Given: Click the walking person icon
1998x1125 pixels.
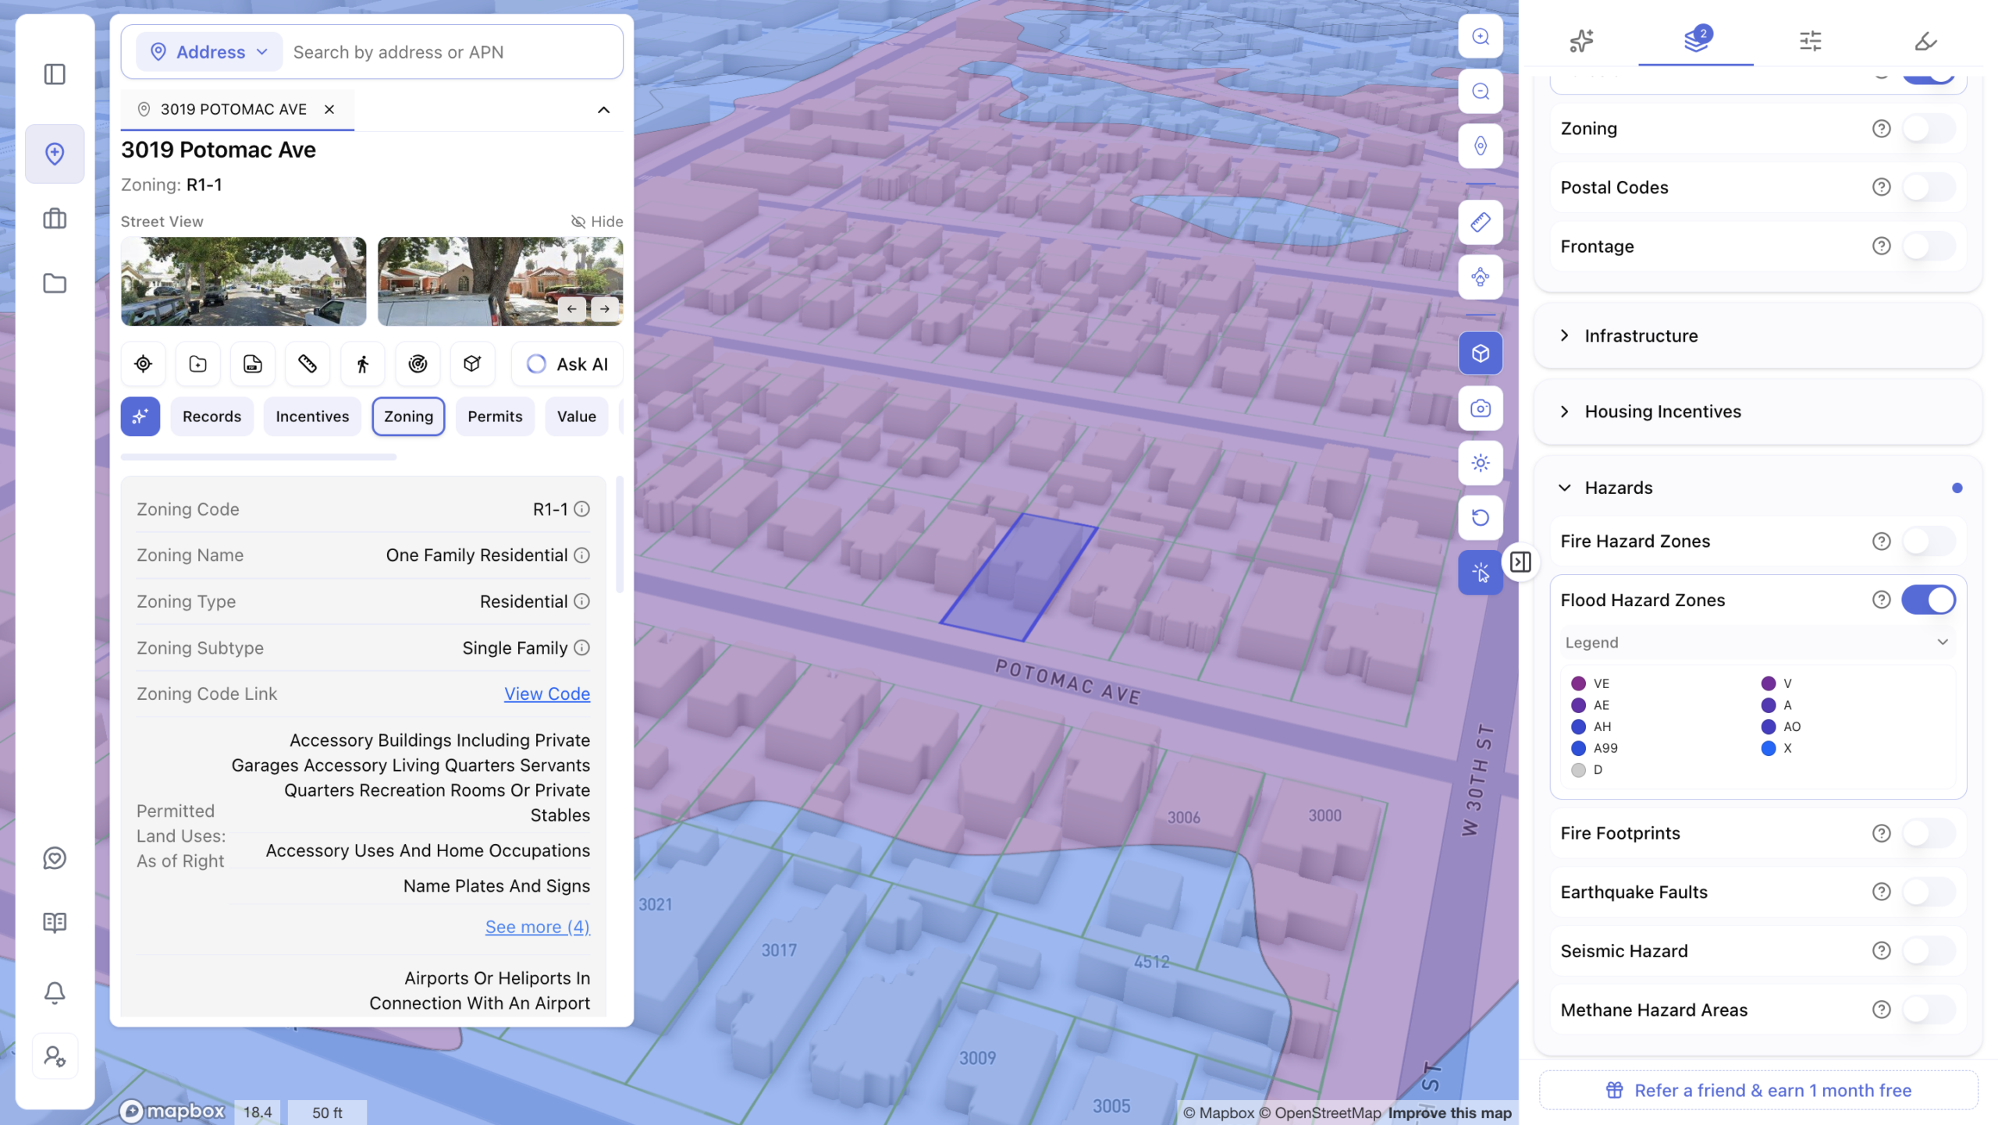Looking at the screenshot, I should pyautogui.click(x=363, y=364).
